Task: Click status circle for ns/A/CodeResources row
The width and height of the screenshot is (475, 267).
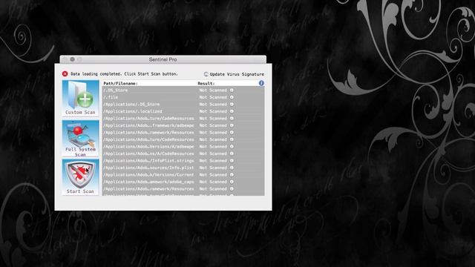Action: click(x=232, y=154)
